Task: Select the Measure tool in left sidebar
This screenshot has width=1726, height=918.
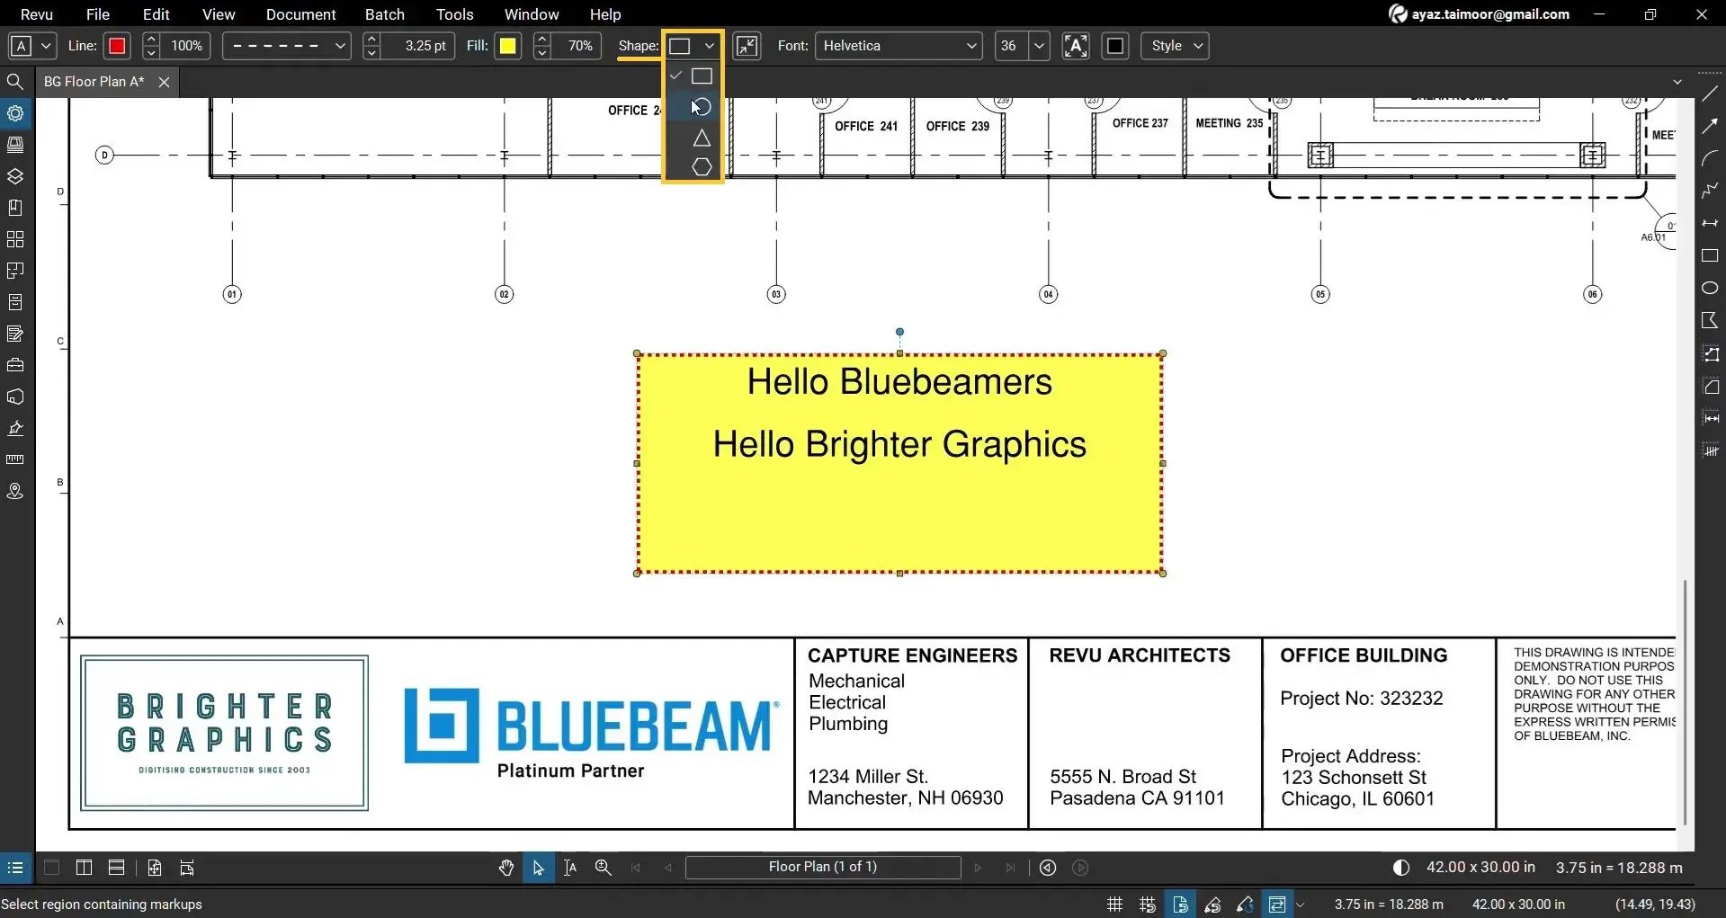Action: [15, 459]
